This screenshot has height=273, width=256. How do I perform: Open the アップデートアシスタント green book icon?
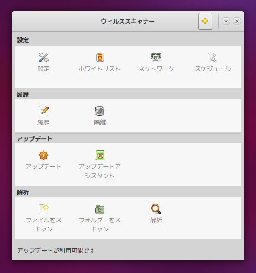pos(100,155)
